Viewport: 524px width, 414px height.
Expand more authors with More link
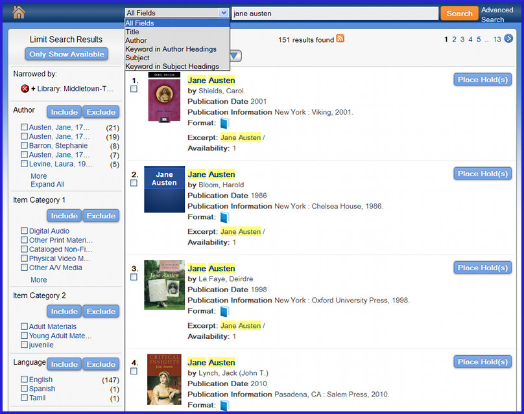pos(39,176)
